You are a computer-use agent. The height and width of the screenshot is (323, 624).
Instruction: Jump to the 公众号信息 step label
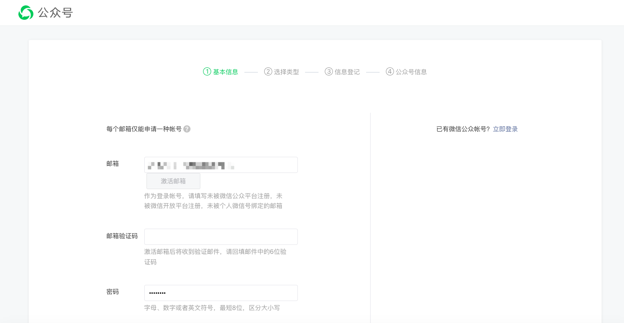(x=411, y=72)
